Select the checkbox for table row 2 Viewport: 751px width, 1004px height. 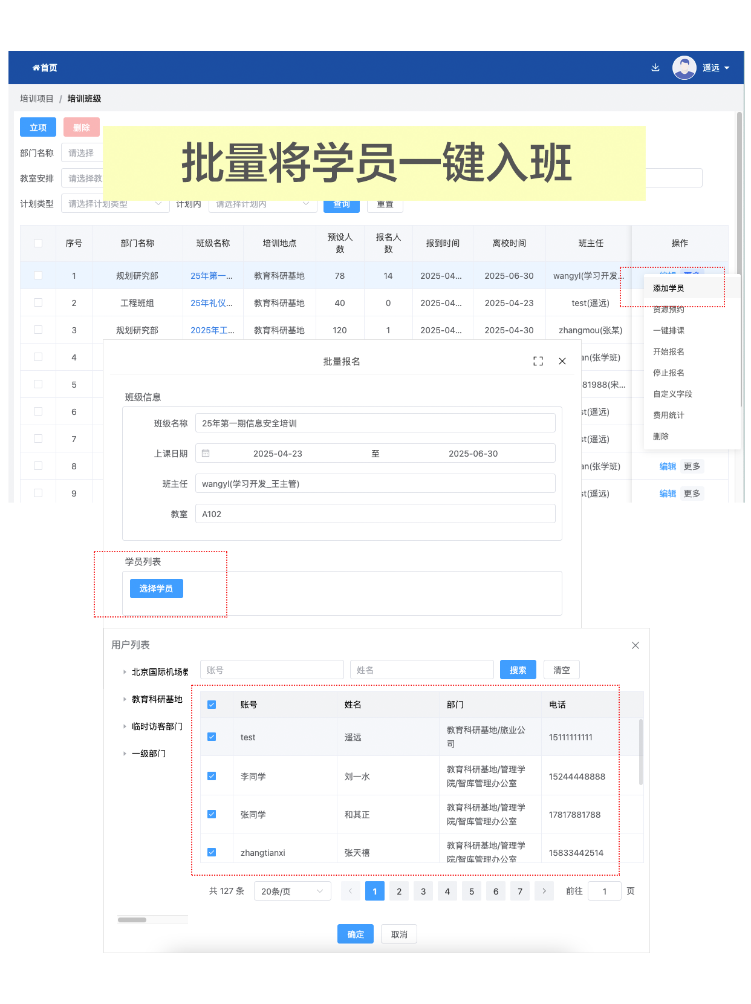click(38, 302)
